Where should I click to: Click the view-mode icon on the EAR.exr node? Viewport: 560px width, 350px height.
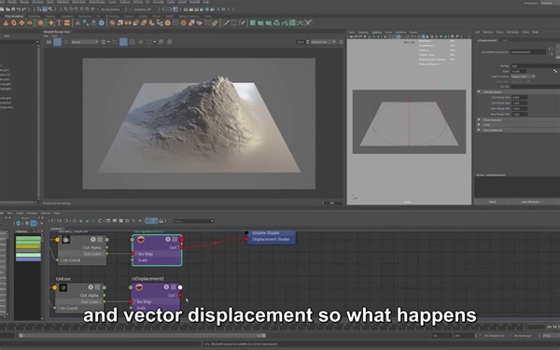[x=97, y=287]
